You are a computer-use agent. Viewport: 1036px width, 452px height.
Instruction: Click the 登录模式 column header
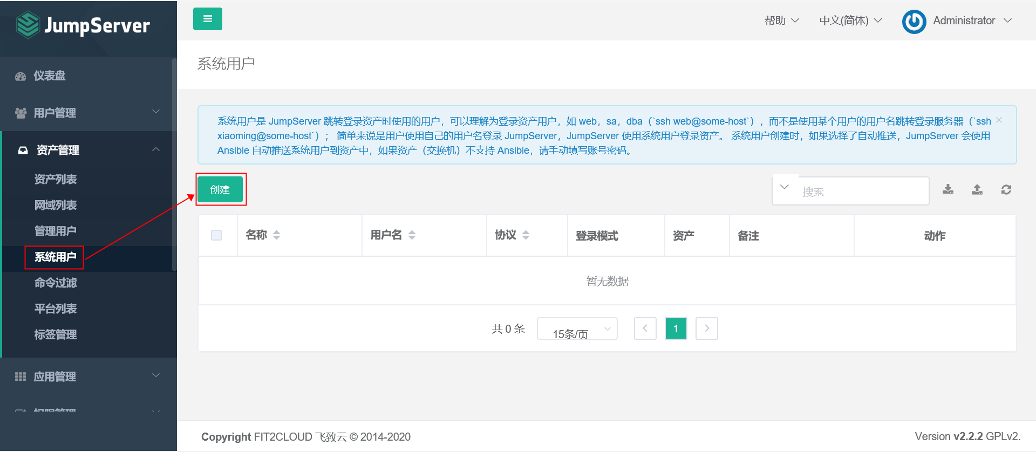click(597, 236)
